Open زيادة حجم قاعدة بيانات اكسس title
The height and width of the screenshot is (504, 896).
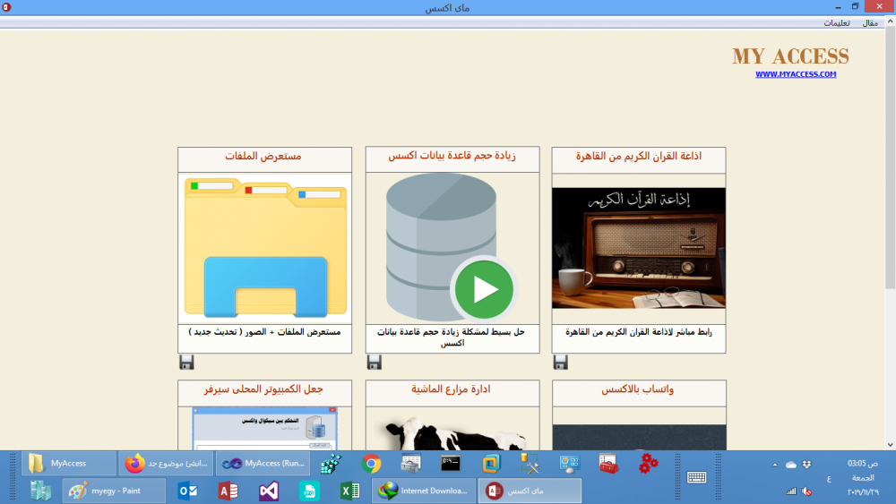pyautogui.click(x=452, y=156)
